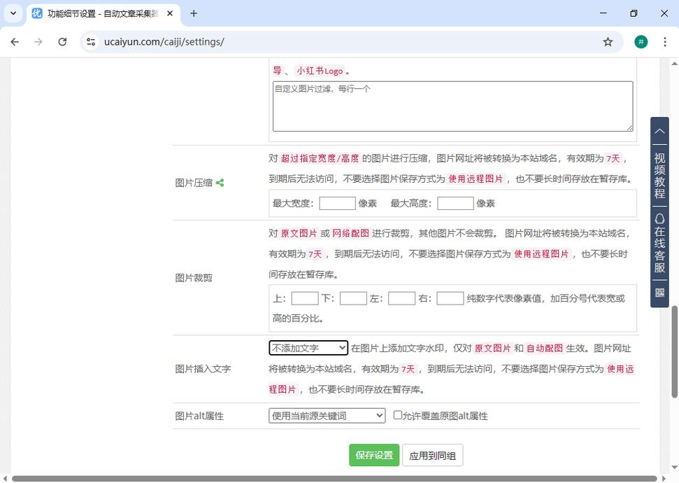Click the green 保存设置 button
This screenshot has width=679, height=483.
[373, 455]
